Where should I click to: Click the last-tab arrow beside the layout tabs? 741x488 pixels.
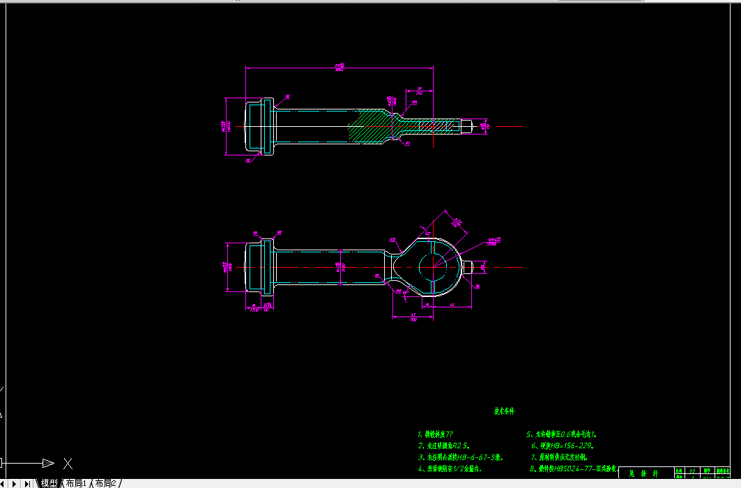[27, 484]
